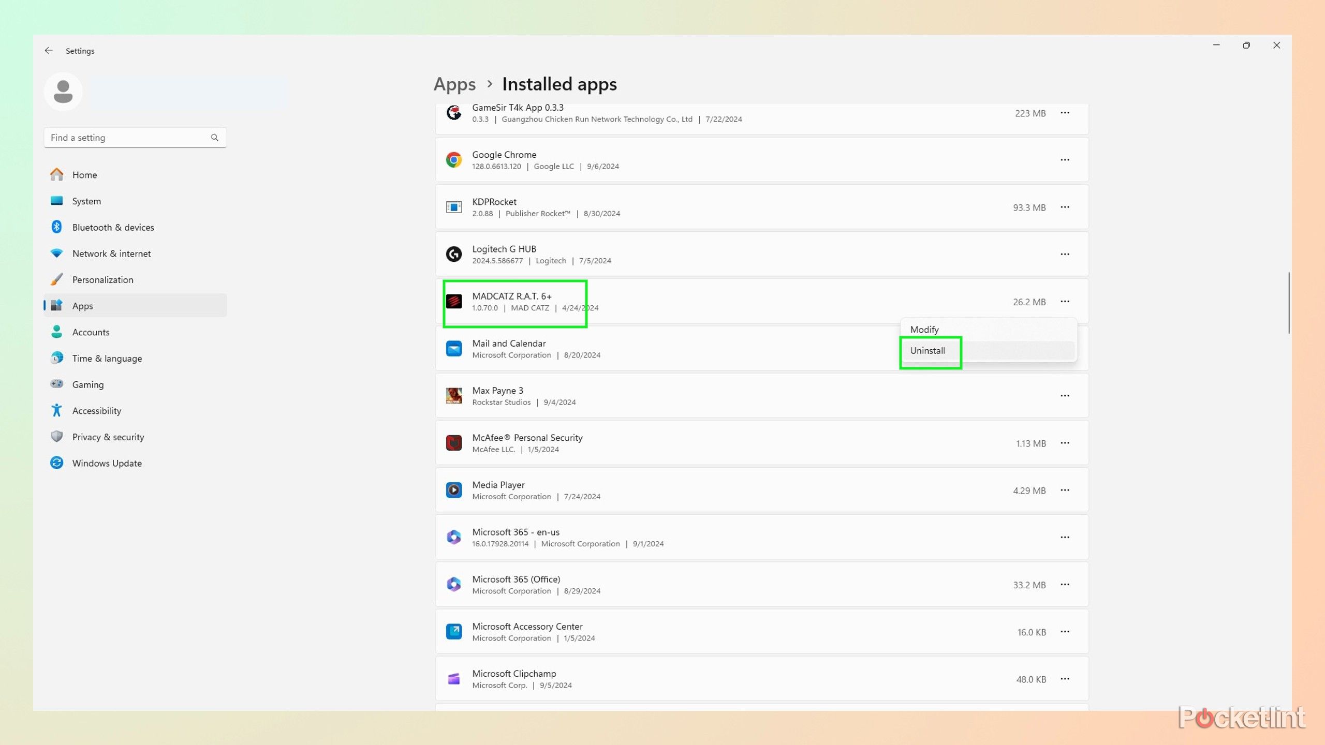This screenshot has height=745, width=1325.
Task: Click in the Find a setting field
Action: coord(135,138)
